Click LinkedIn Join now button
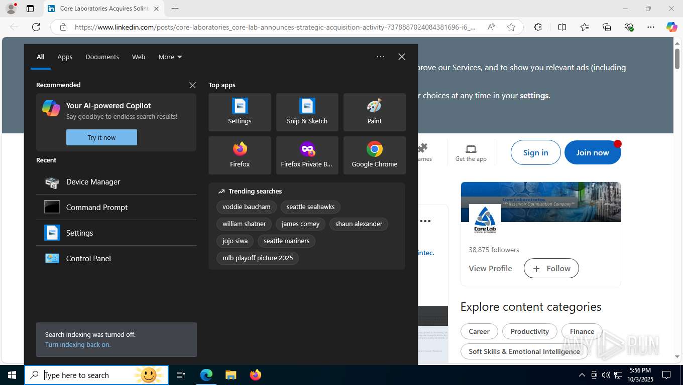 (593, 152)
